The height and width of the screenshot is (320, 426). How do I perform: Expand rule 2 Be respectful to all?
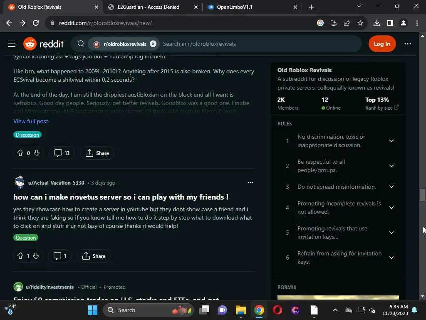[x=391, y=166]
